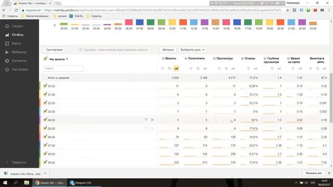Image resolution: width=333 pixels, height=187 pixels.
Task: Select the Визиты sort radio button
Action: pos(163,58)
